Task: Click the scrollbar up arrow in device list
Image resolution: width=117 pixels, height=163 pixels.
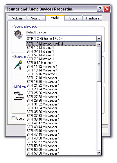Action: pos(99,44)
